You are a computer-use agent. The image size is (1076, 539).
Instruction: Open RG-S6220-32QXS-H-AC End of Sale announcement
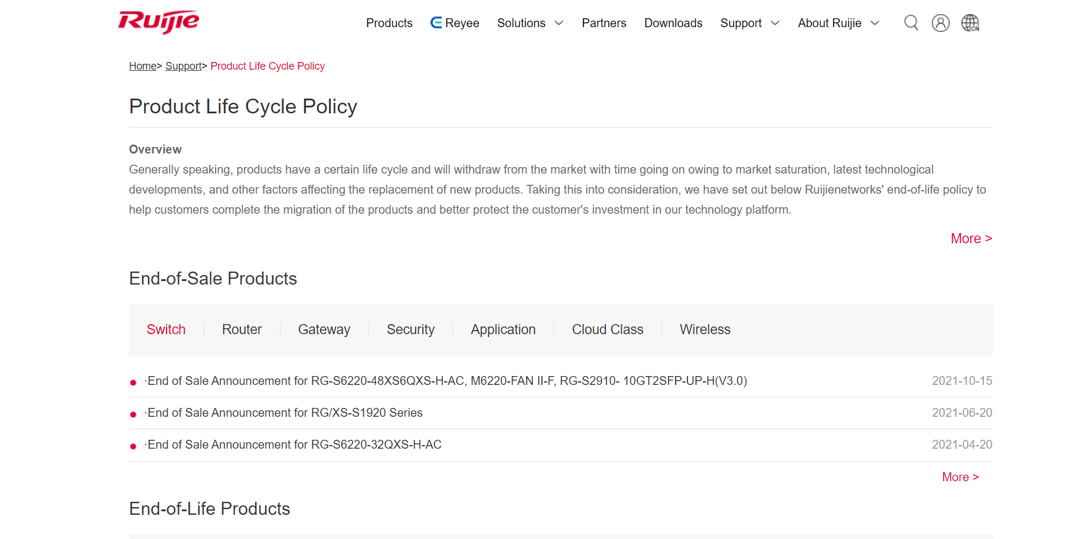294,445
